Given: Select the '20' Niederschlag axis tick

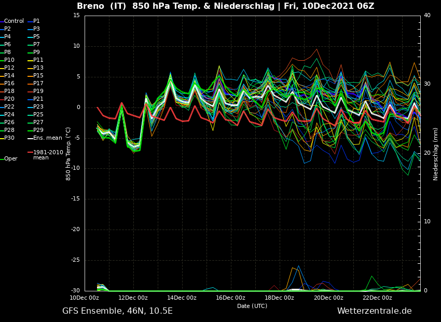Looking at the screenshot, I should click(x=427, y=153).
